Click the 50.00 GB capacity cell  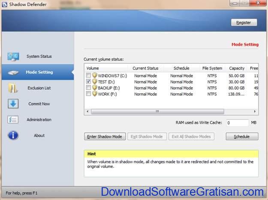237,76
